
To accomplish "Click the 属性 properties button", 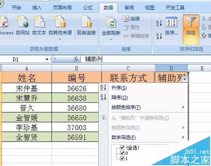I will coord(131,27).
